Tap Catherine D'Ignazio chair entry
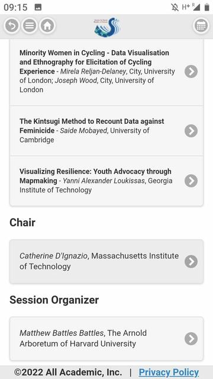This screenshot has width=213, height=379. click(x=106, y=261)
